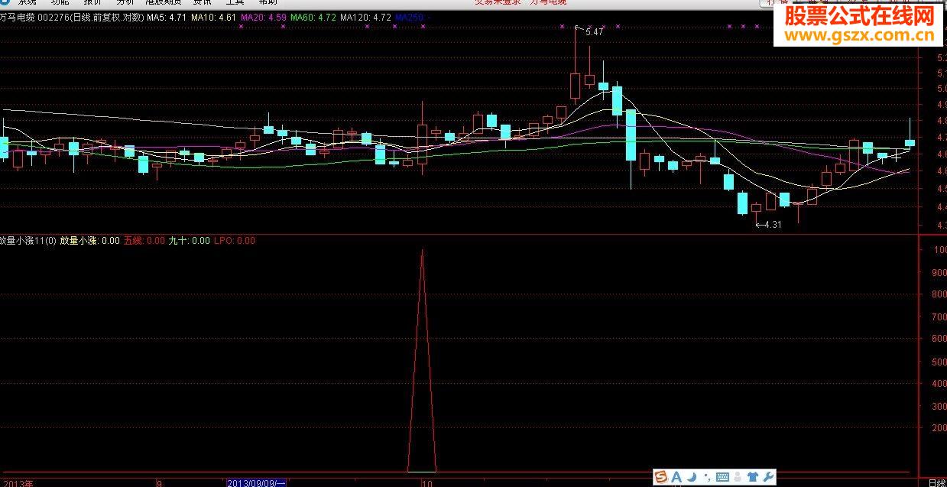Select the MA10: 4.61 indicator label
The height and width of the screenshot is (487, 947).
[x=212, y=17]
